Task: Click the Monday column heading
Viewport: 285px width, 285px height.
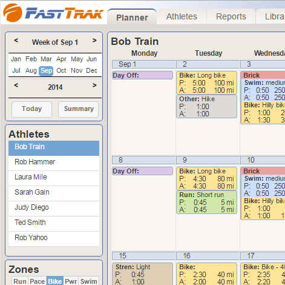Action: pyautogui.click(x=145, y=53)
